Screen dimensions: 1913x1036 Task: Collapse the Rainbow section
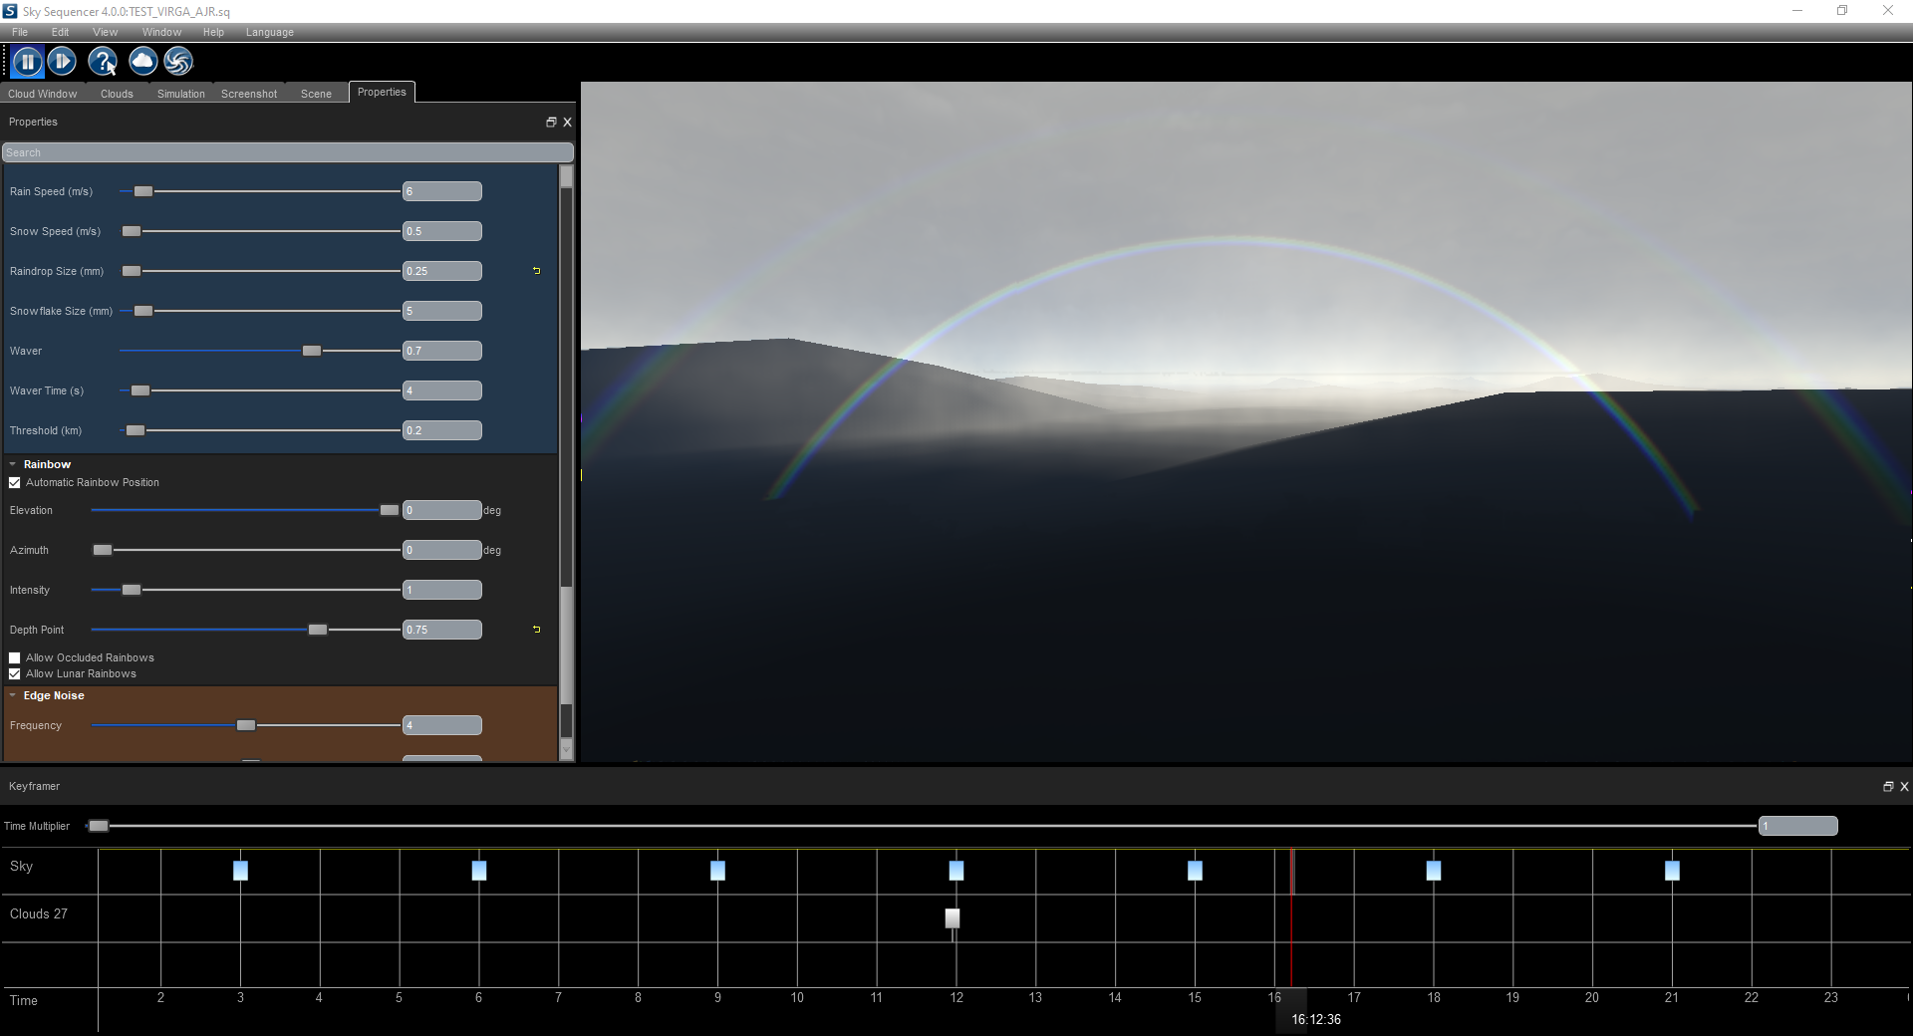pyautogui.click(x=13, y=464)
